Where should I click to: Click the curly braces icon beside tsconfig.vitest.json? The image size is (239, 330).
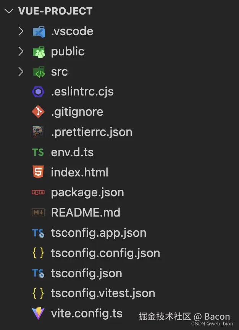[x=38, y=293]
